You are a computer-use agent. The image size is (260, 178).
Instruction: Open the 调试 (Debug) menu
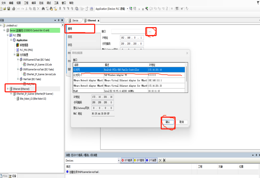tap(48, 3)
